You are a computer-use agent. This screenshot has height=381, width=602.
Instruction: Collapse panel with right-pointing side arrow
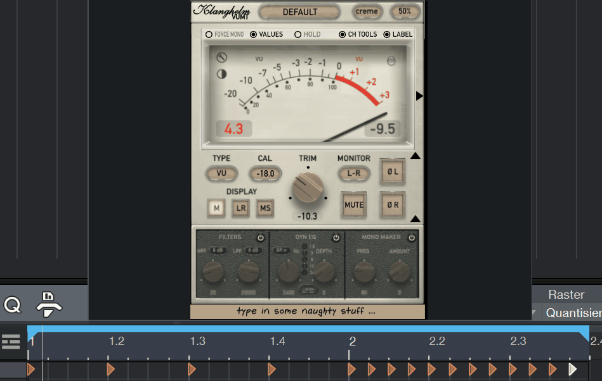pyautogui.click(x=419, y=96)
